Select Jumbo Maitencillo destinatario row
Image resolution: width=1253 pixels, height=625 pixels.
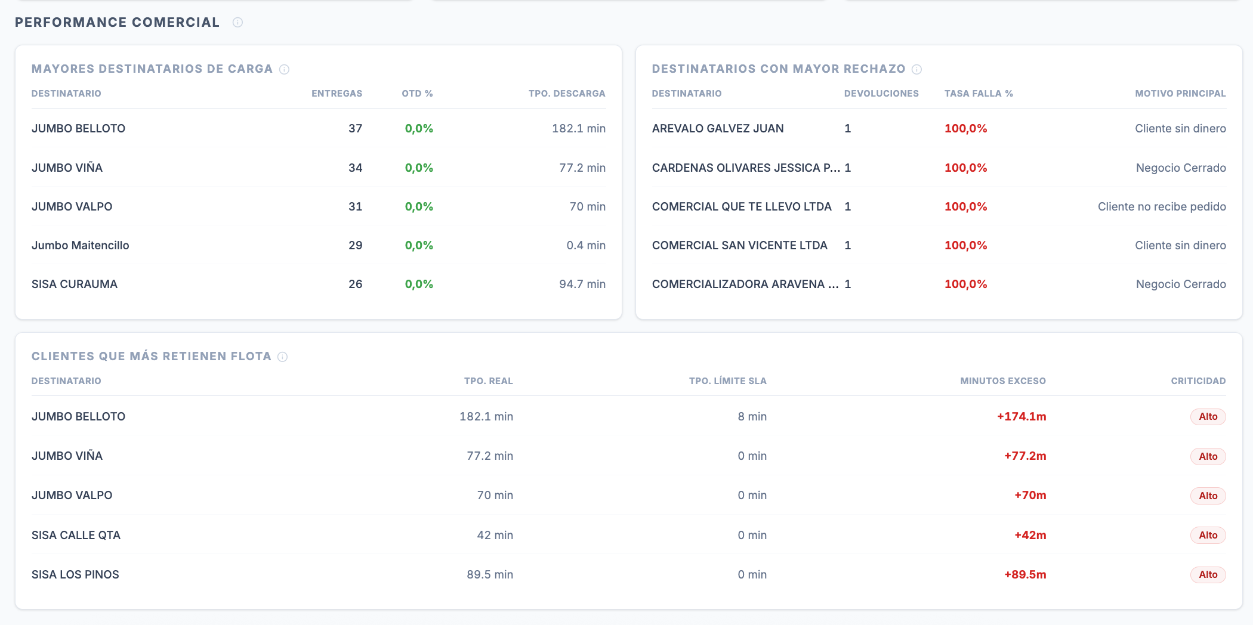[319, 245]
